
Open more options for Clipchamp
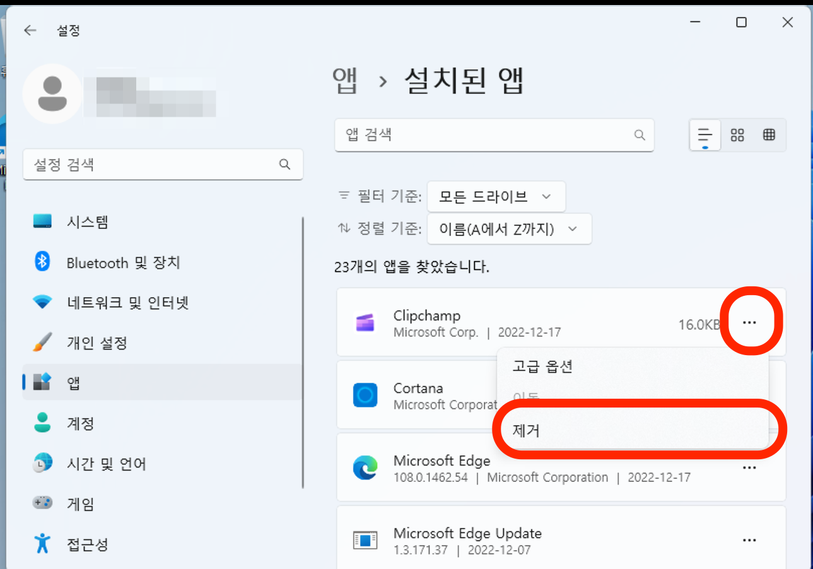coord(749,322)
